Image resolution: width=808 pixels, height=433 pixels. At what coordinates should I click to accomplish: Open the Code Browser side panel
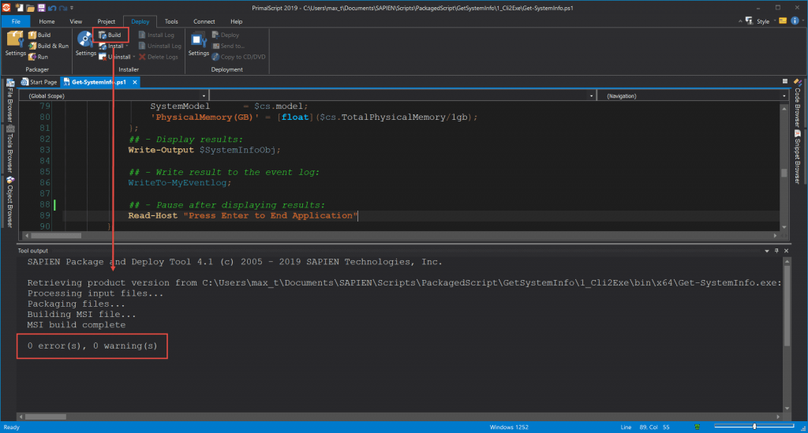(797, 103)
